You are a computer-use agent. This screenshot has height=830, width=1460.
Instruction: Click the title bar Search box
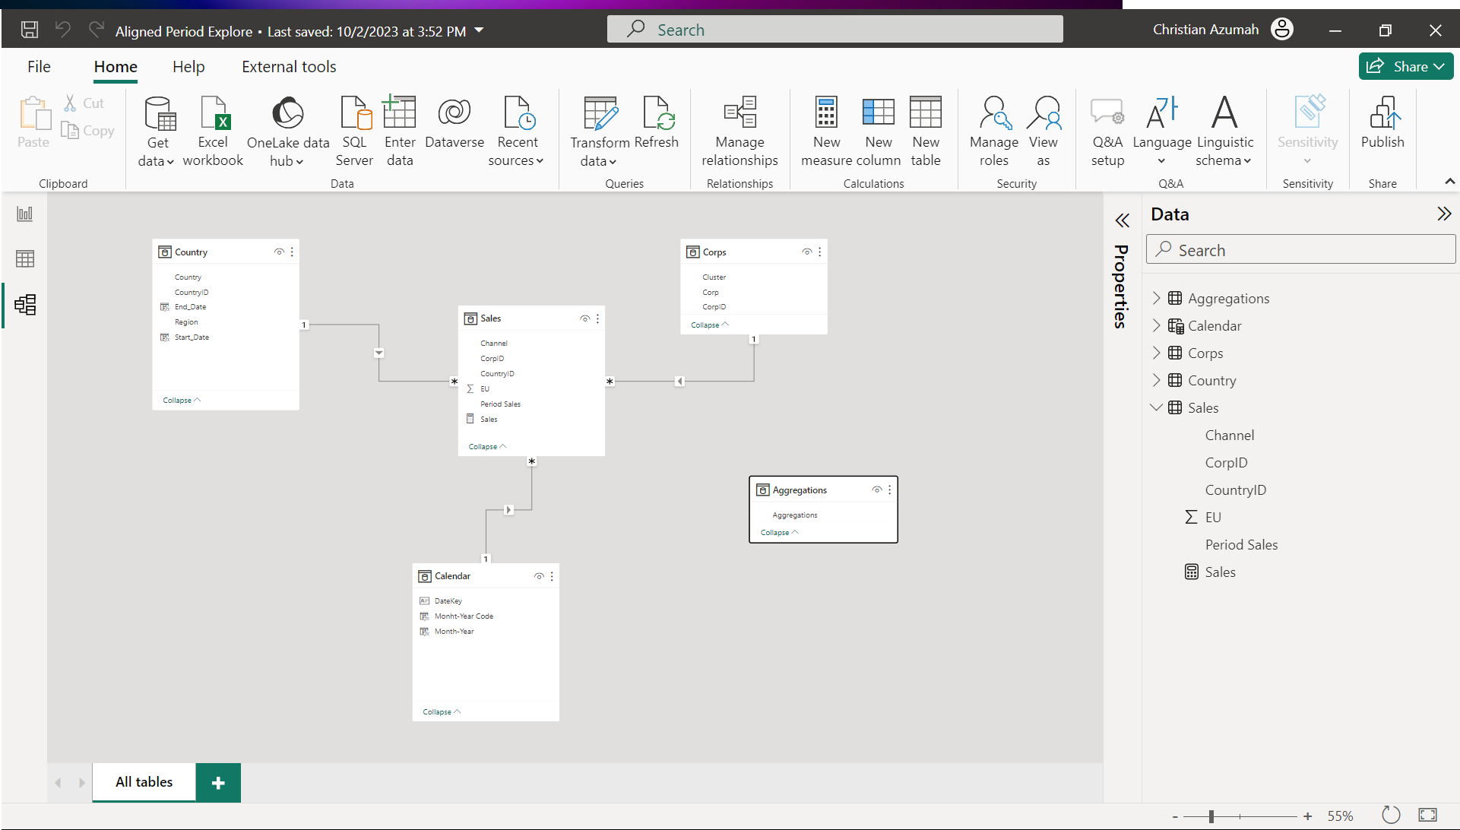point(835,30)
